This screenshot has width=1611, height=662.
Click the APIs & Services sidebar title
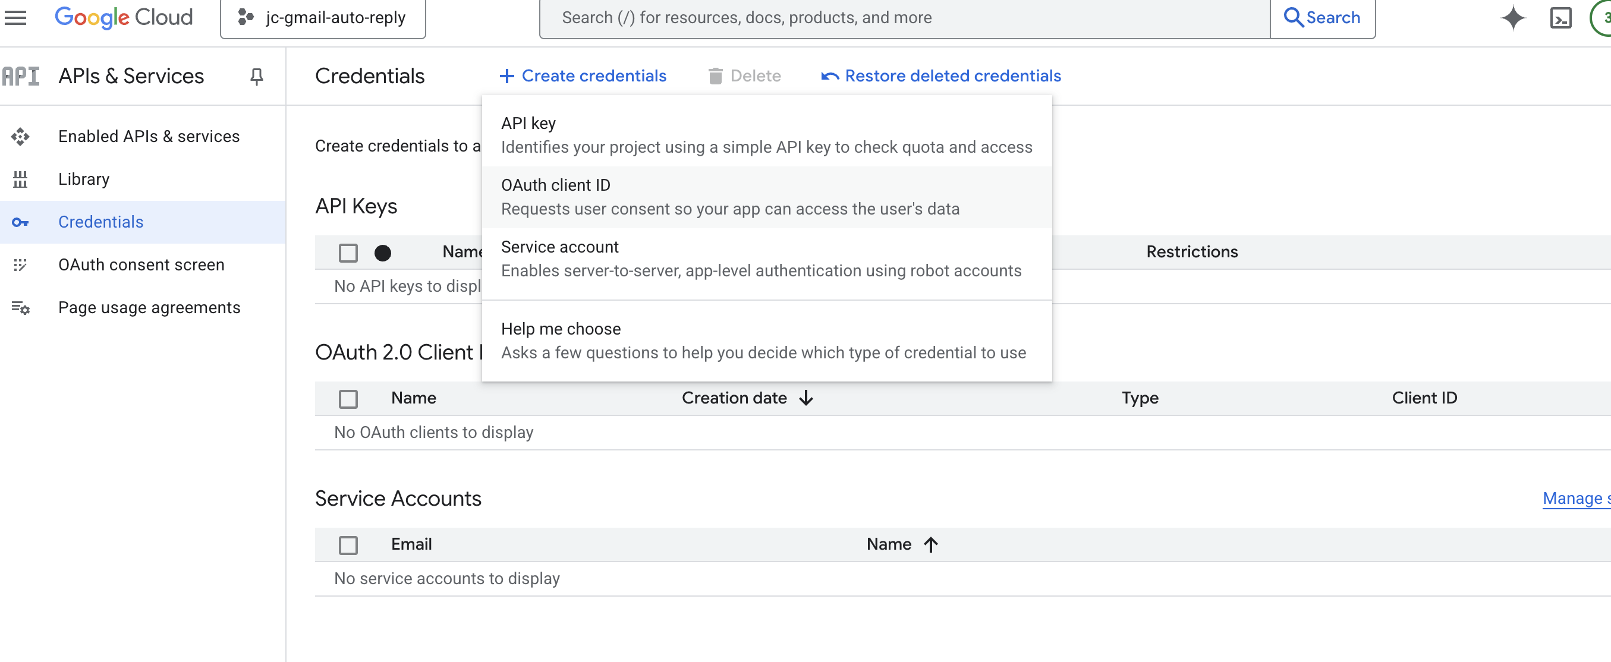tap(131, 76)
